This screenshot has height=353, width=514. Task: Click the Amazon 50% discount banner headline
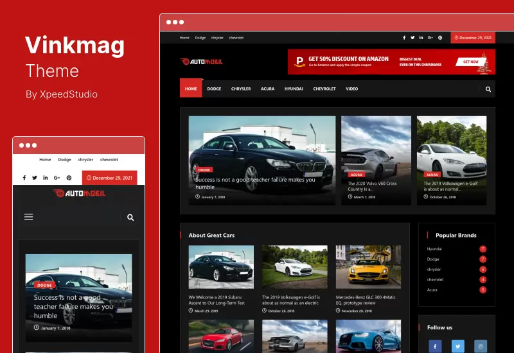(348, 59)
